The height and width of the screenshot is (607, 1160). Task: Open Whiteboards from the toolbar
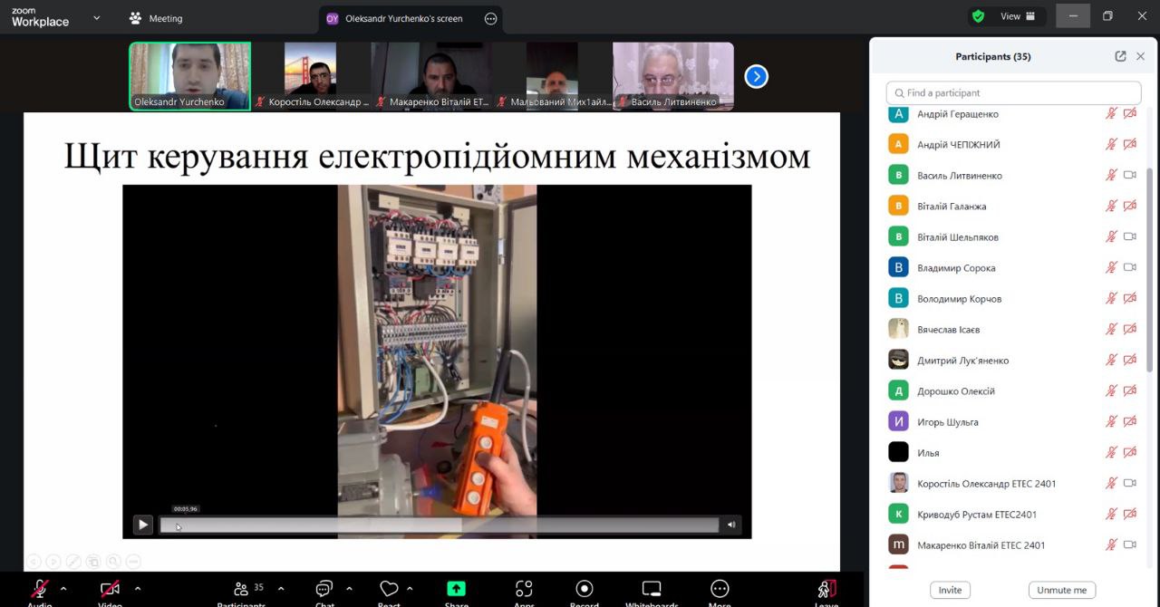[x=652, y=589]
